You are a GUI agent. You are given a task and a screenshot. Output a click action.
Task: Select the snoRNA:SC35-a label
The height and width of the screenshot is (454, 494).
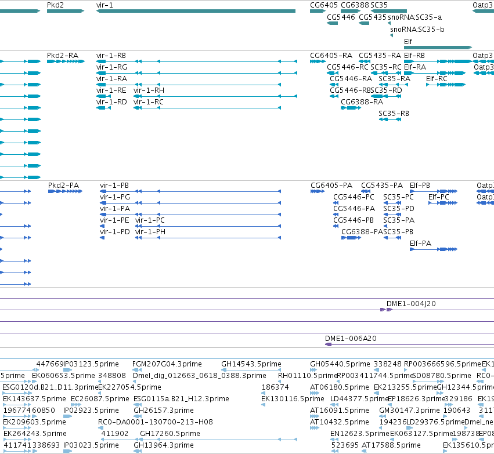414,17
